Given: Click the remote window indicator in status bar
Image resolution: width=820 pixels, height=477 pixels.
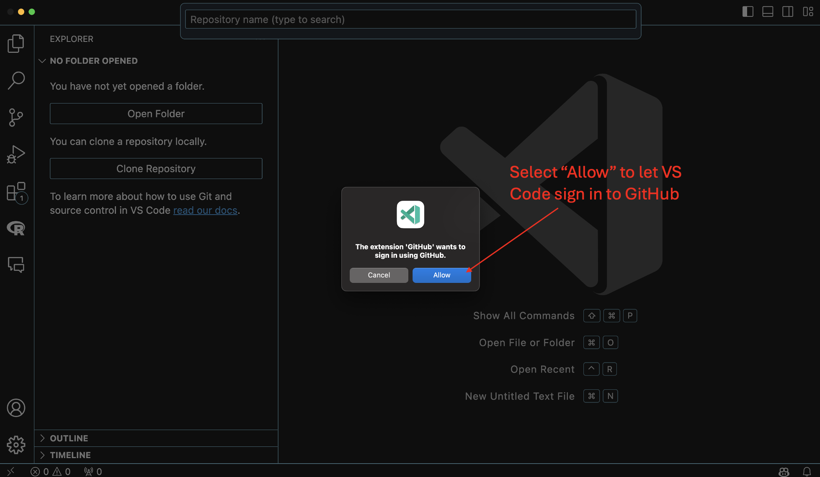Looking at the screenshot, I should (x=11, y=471).
